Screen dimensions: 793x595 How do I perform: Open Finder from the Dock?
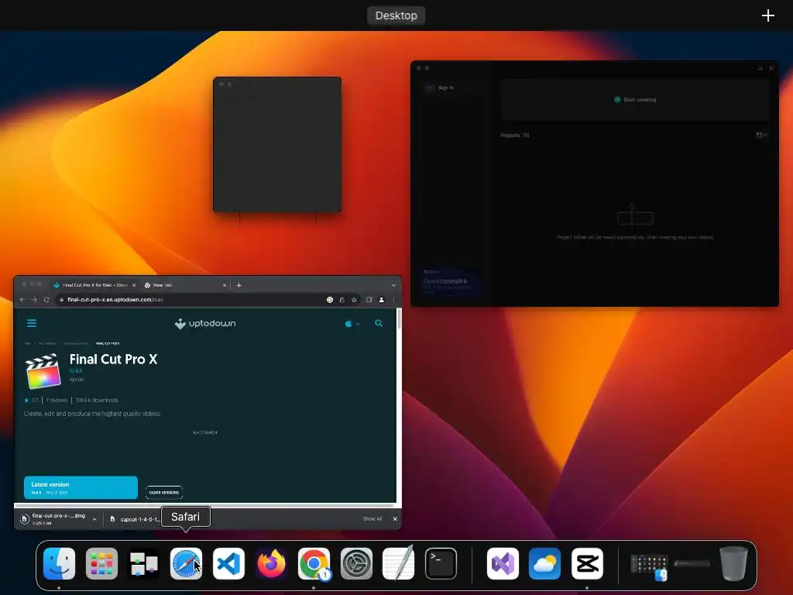point(59,564)
